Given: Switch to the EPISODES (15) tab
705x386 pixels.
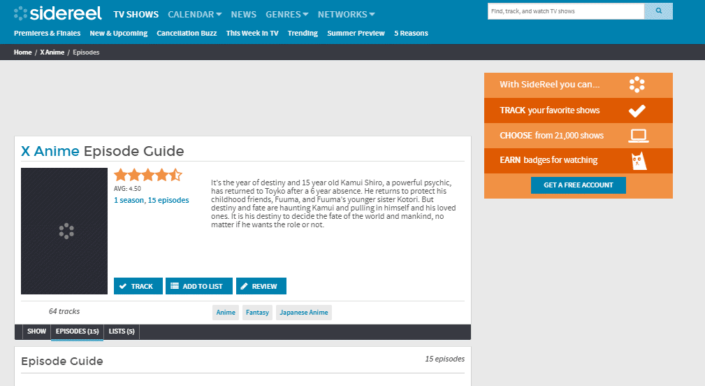Looking at the screenshot, I should point(78,331).
